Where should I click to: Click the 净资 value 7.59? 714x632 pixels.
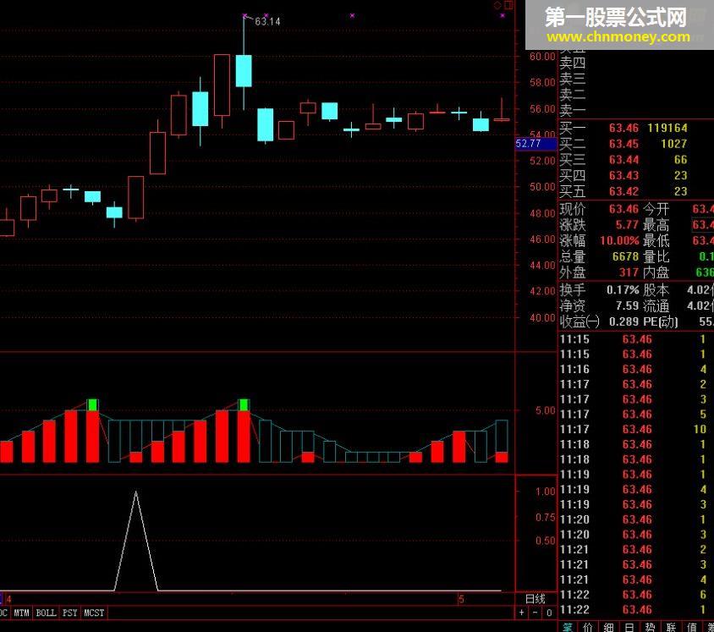click(628, 306)
